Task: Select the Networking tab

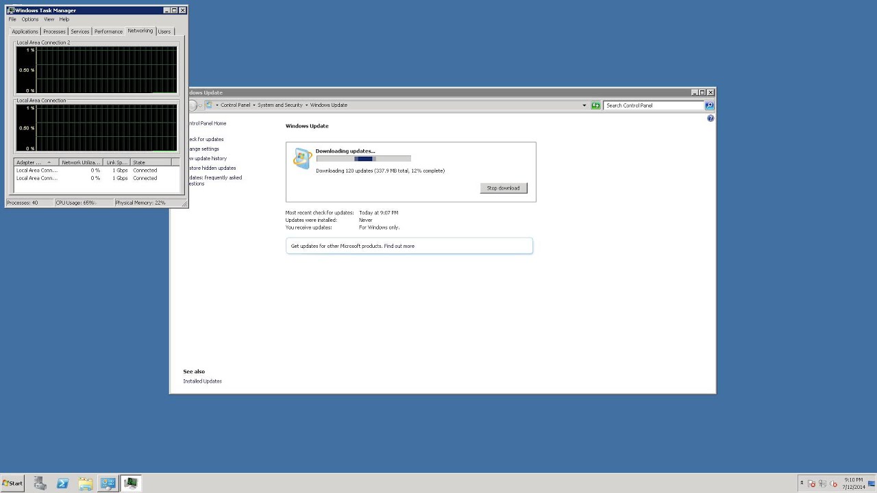Action: pos(140,31)
